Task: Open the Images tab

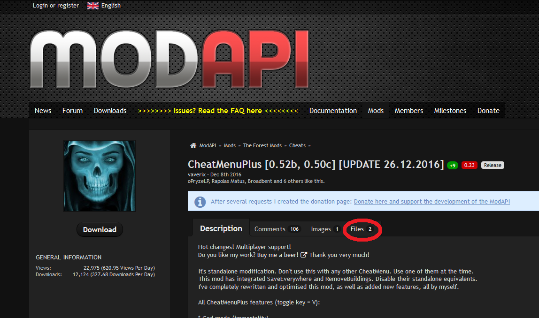Action: tap(325, 229)
